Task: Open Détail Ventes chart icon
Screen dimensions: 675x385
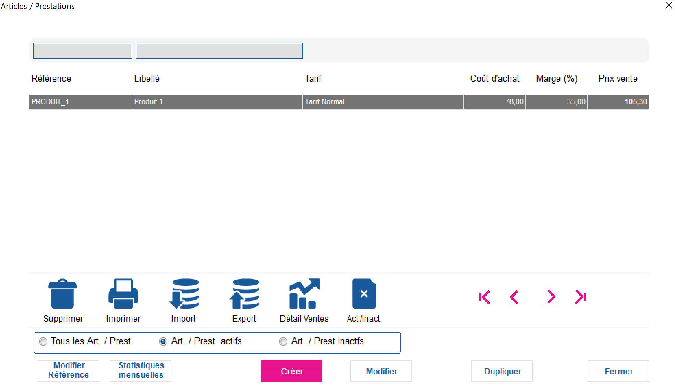Action: (x=304, y=294)
